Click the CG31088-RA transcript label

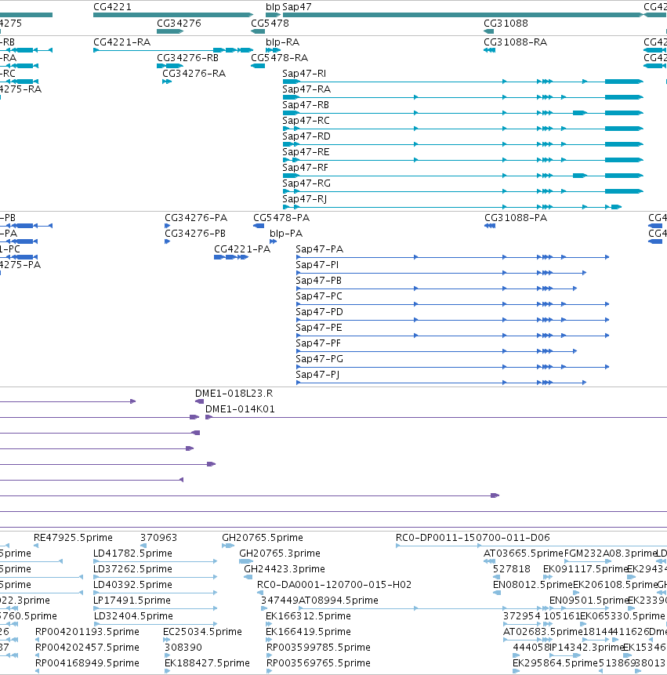pyautogui.click(x=516, y=42)
